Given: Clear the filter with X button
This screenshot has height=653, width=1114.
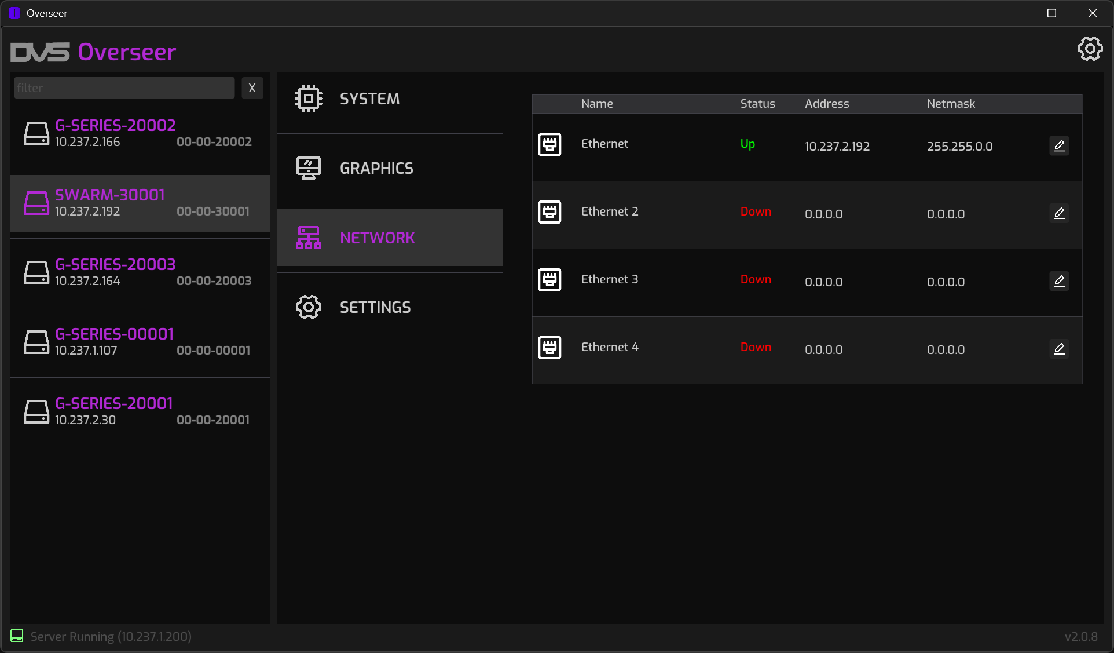Looking at the screenshot, I should coord(252,88).
